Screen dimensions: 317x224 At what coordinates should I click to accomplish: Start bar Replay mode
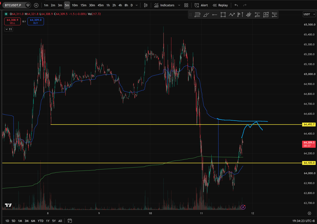220,5
